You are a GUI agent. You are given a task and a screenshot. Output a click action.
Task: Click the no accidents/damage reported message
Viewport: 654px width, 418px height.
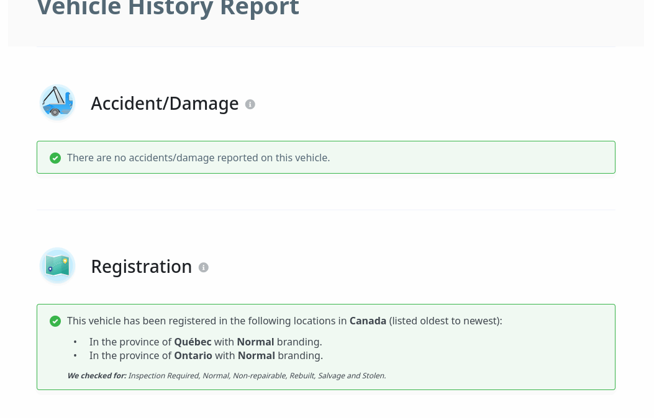pos(199,158)
